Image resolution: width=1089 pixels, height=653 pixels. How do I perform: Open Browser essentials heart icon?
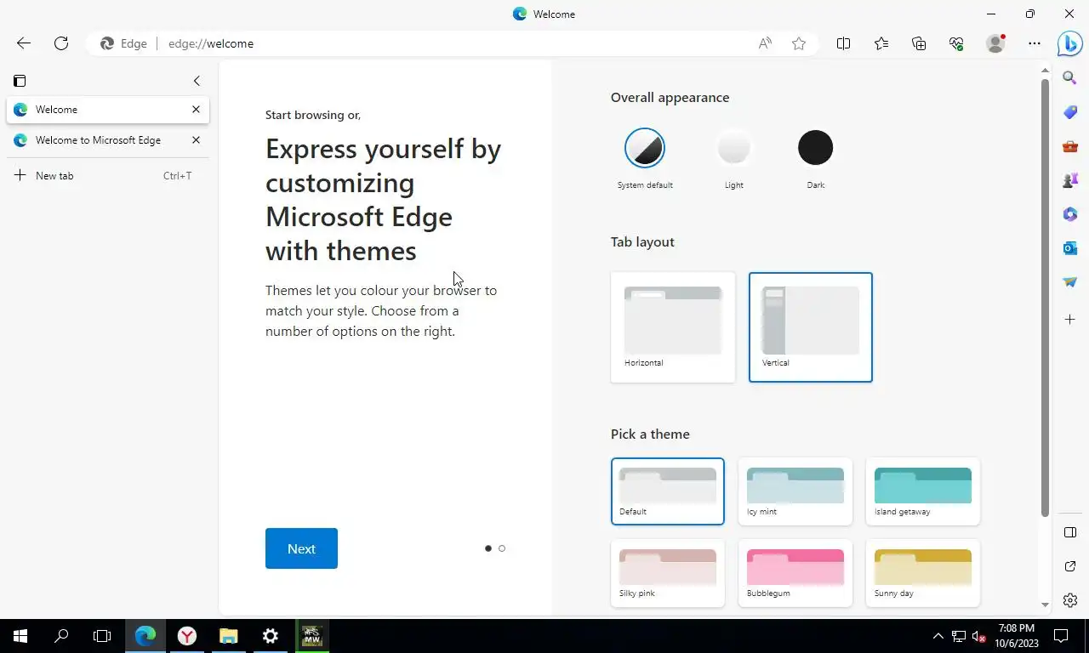[x=956, y=43]
